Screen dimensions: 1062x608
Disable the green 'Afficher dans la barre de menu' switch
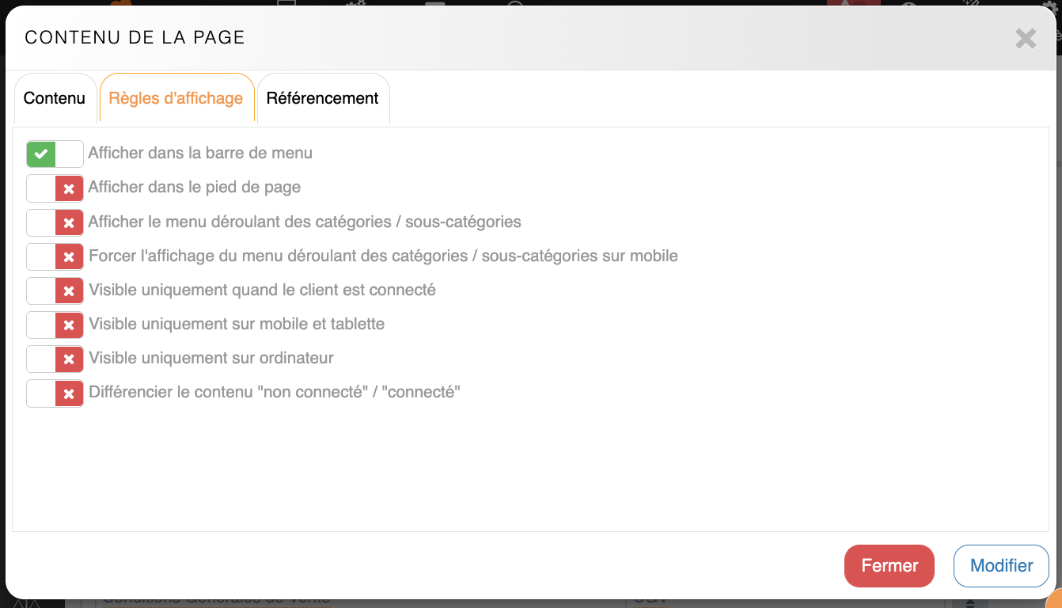pos(55,154)
